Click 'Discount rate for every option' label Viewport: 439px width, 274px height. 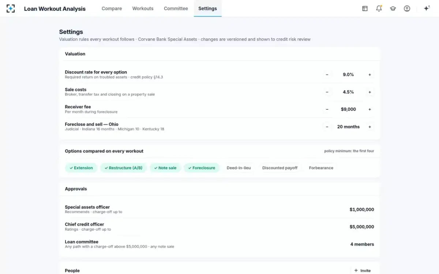coord(96,72)
